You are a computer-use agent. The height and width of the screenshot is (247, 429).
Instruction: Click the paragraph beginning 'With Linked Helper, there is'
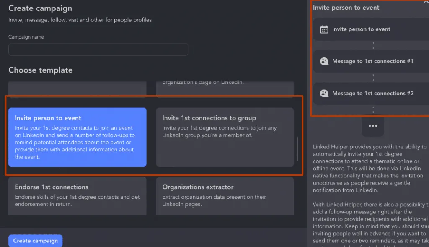click(x=371, y=224)
